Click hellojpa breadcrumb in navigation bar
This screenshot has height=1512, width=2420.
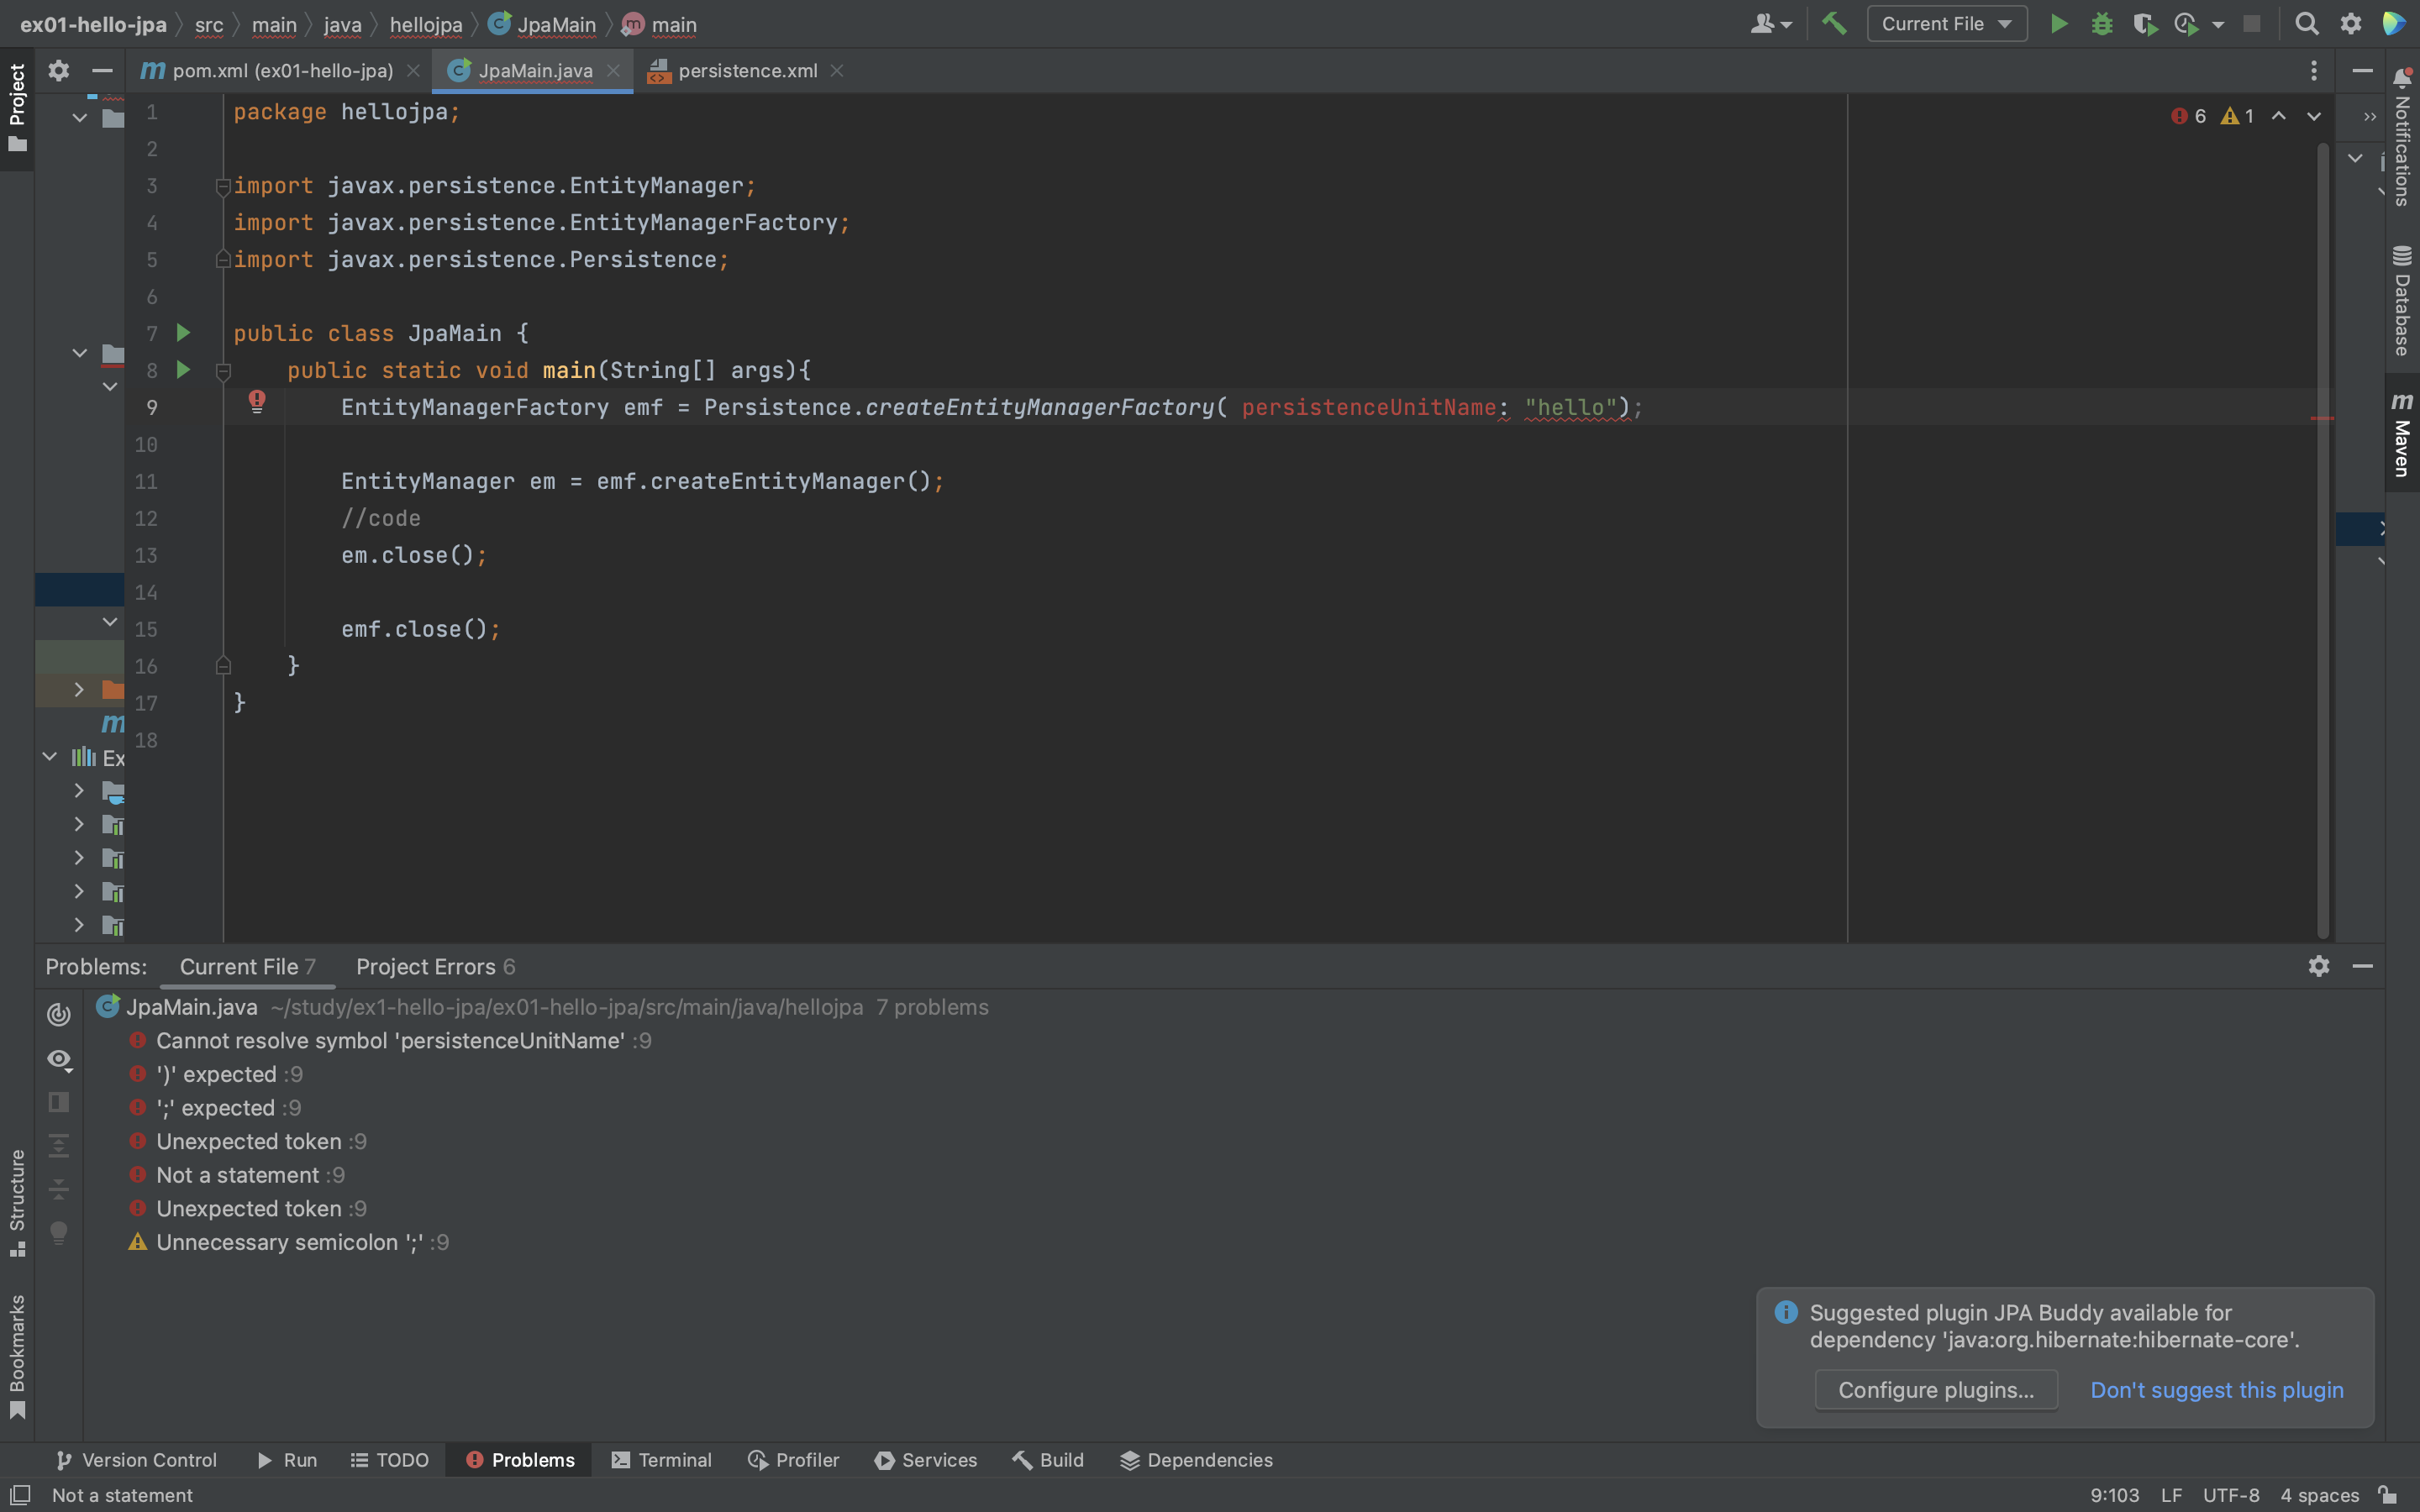tap(426, 24)
